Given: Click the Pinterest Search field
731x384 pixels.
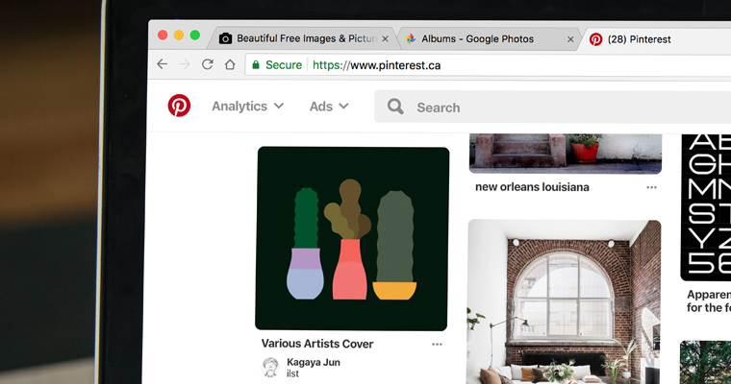Looking at the screenshot, I should pyautogui.click(x=552, y=108).
